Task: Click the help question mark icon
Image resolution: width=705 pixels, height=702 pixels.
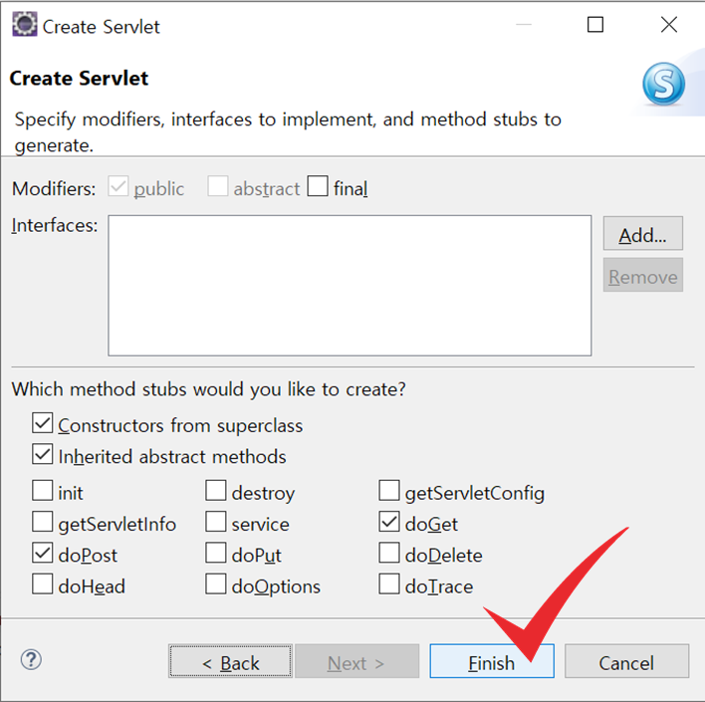Action: (32, 660)
